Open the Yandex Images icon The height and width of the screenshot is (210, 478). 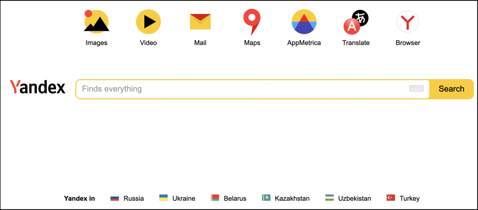(96, 21)
